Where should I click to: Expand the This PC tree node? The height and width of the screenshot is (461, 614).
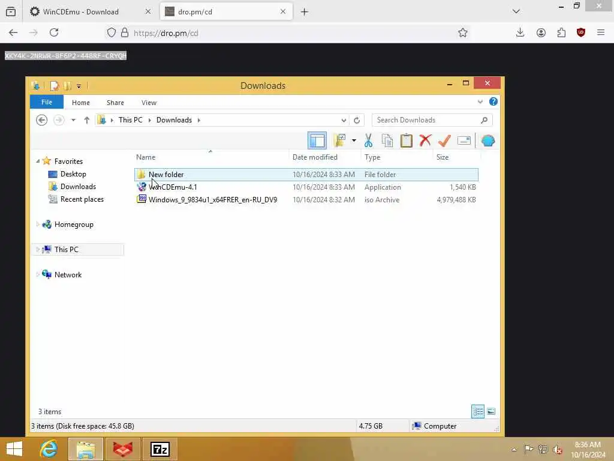pos(38,249)
